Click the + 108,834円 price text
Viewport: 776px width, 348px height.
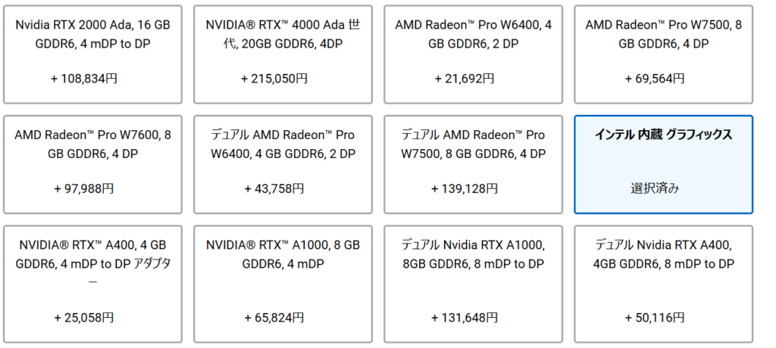84,78
